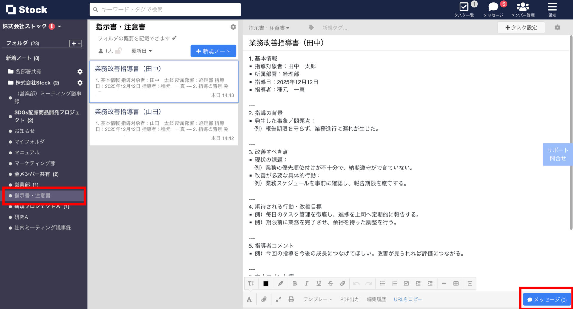The image size is (573, 309).
Task: Create a note with 新規ノート button
Action: 213,51
